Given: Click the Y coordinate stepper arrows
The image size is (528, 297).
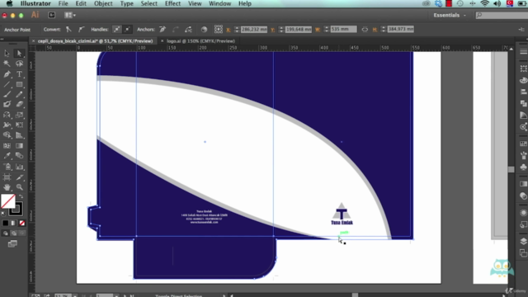Looking at the screenshot, I should [280, 30].
